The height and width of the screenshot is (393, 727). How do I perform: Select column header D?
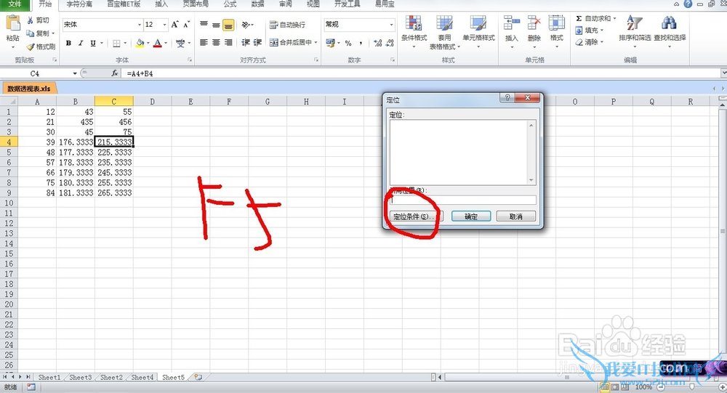pyautogui.click(x=152, y=102)
